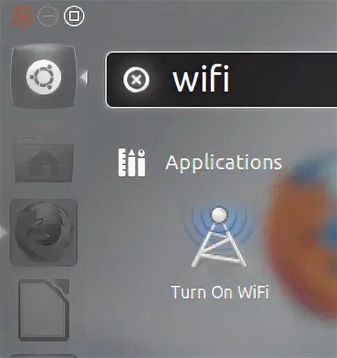
Task: Maximize the Dash with the square button
Action: coord(74,16)
